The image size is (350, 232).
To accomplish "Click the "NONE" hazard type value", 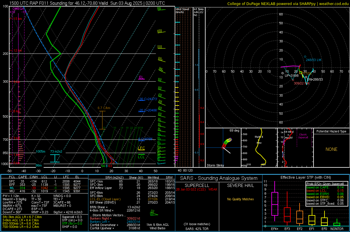I will (x=331, y=149).
